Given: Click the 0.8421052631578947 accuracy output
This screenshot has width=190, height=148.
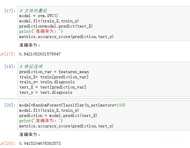Looking at the screenshot, I should [40, 54].
